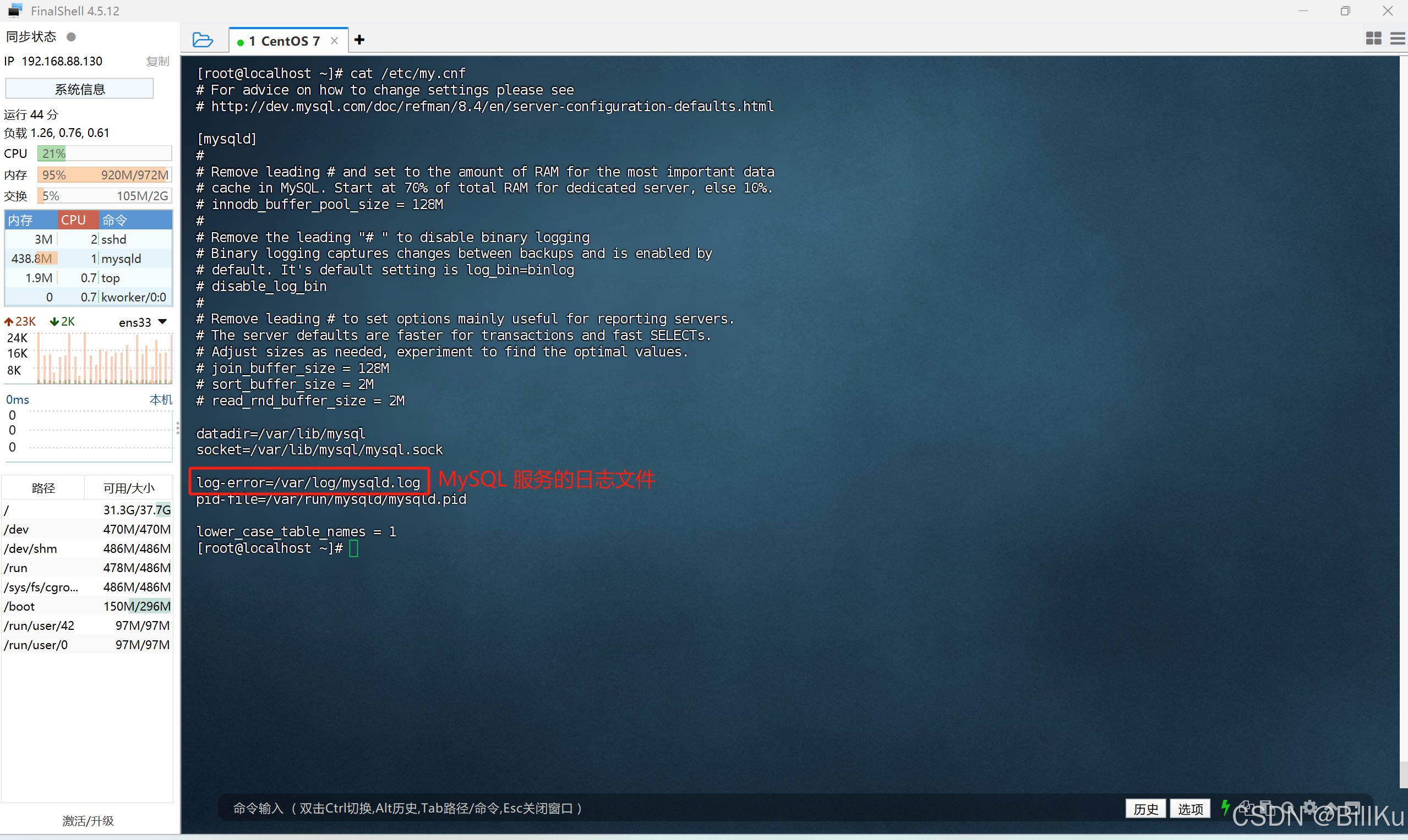The width and height of the screenshot is (1408, 840).
Task: Click the socket=/var/lib/mysql/mysql.sock line
Action: point(319,450)
